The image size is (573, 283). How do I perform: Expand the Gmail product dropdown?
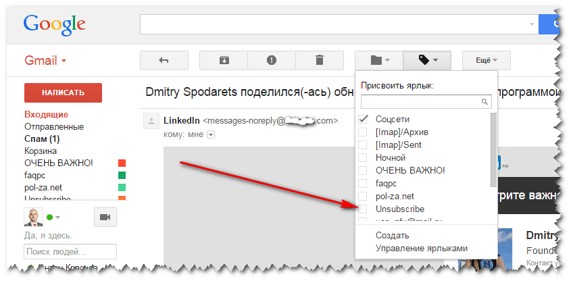[45, 60]
